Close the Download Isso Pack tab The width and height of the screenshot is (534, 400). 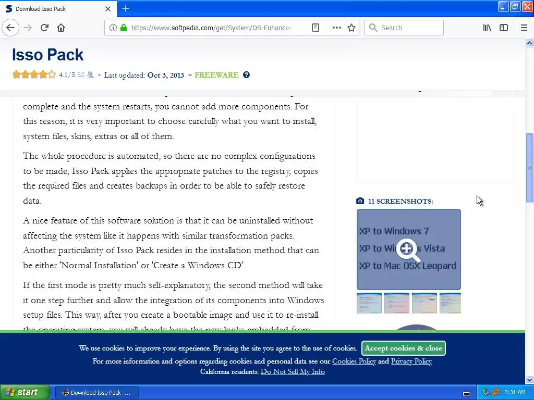pos(108,9)
